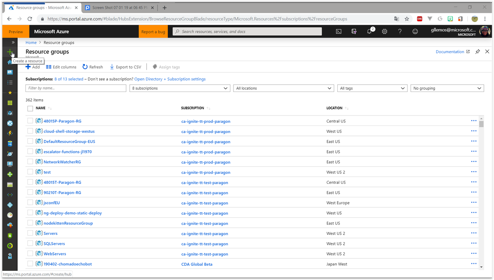Open a new Chrome tab

tap(165, 7)
